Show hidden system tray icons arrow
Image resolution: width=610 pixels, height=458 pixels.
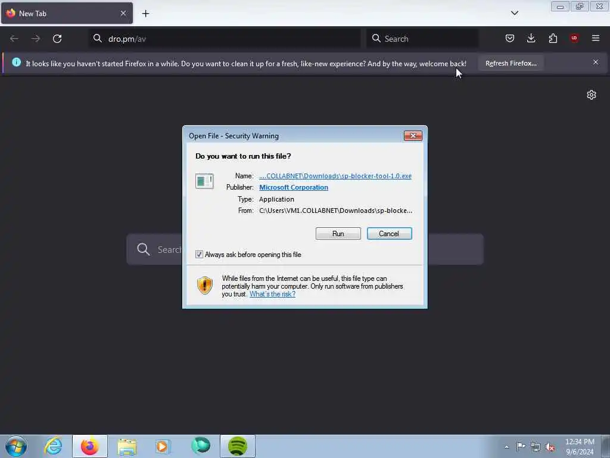coord(506,447)
